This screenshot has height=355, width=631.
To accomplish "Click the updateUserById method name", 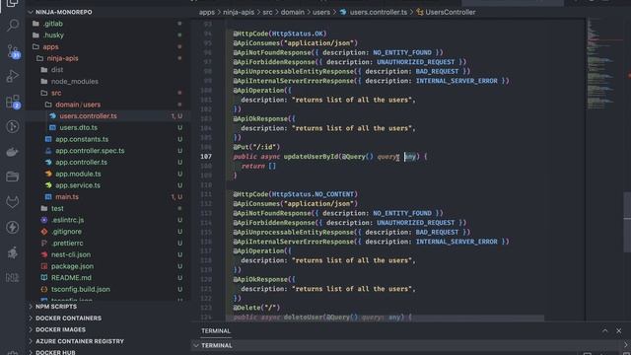I will (311, 157).
